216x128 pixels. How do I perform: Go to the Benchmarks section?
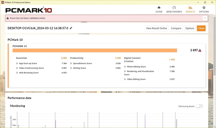click(x=174, y=10)
